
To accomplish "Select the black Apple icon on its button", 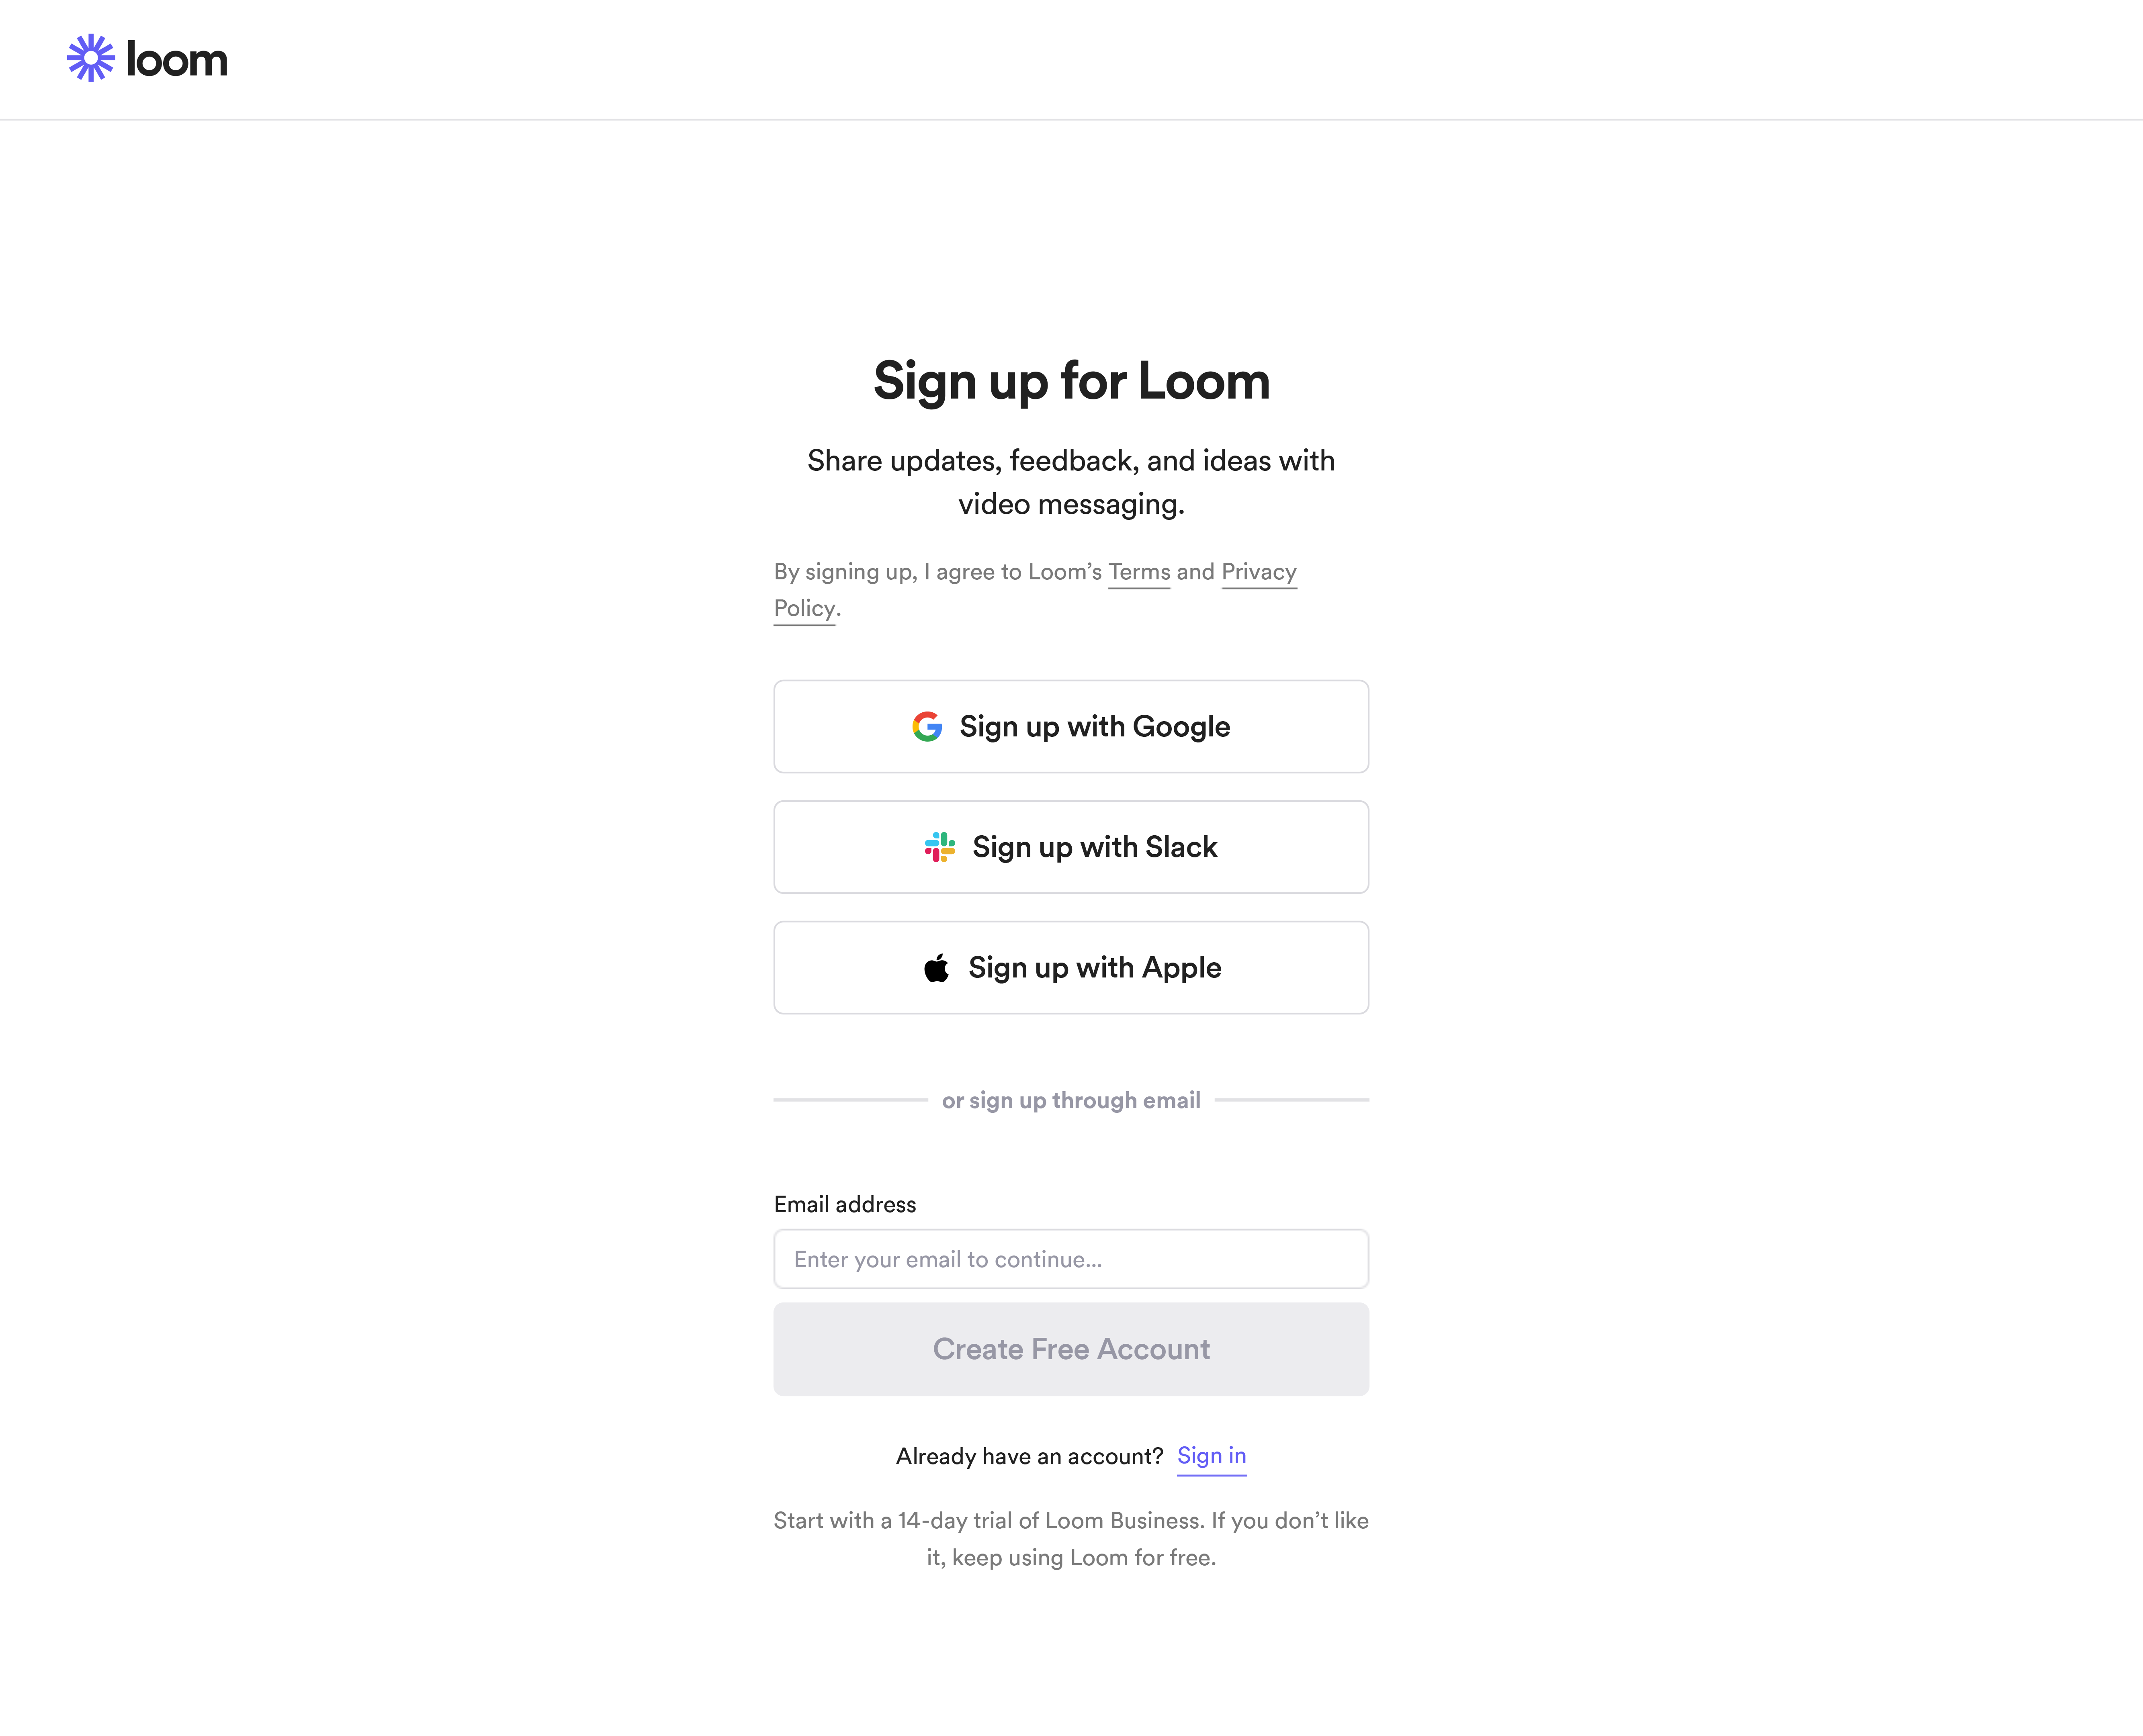I will (x=937, y=967).
